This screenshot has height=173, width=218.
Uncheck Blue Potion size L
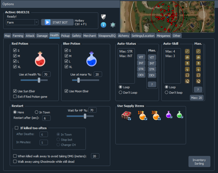[x=66, y=61]
